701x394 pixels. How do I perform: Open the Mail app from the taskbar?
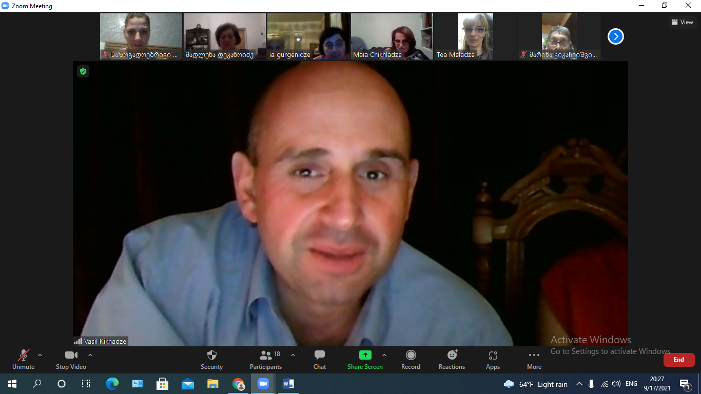188,384
